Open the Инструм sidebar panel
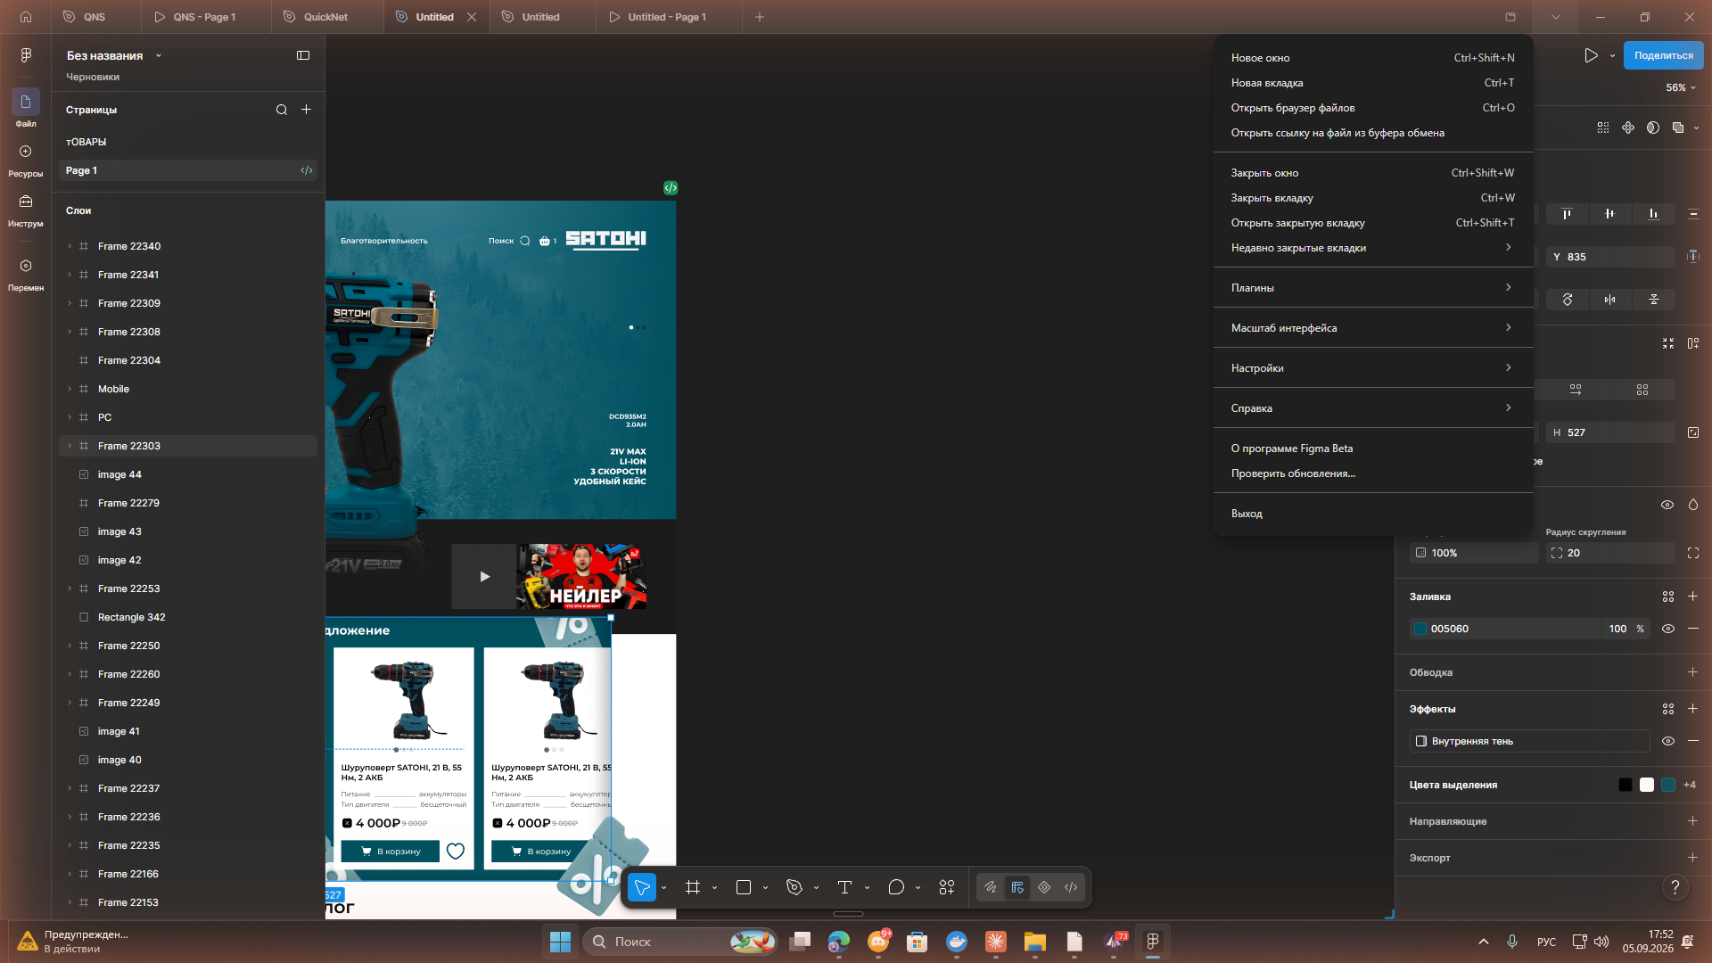The image size is (1712, 963). click(26, 210)
